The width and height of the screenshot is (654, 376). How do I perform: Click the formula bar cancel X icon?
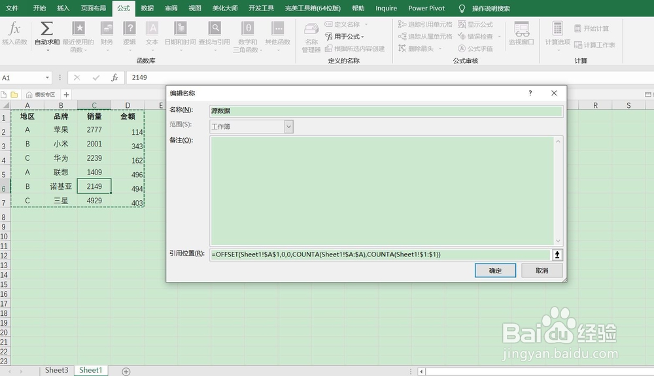coord(77,78)
